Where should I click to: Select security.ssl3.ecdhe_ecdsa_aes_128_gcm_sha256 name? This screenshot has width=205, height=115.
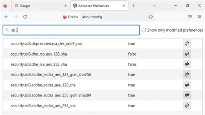[x=51, y=75]
